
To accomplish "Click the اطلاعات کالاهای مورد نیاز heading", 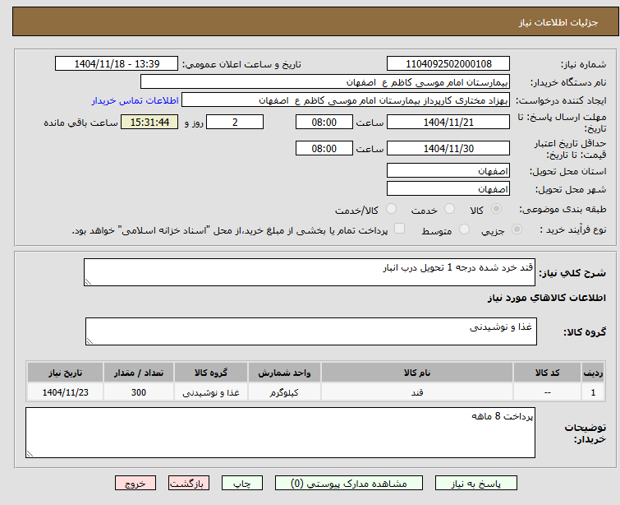I will (546, 298).
